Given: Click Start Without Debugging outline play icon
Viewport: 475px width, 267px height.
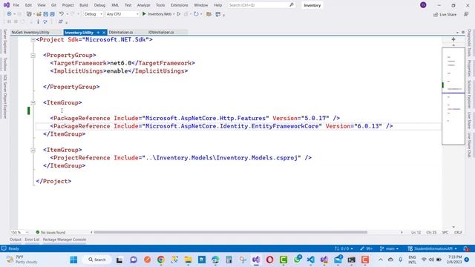Looking at the screenshot, I should [179, 14].
